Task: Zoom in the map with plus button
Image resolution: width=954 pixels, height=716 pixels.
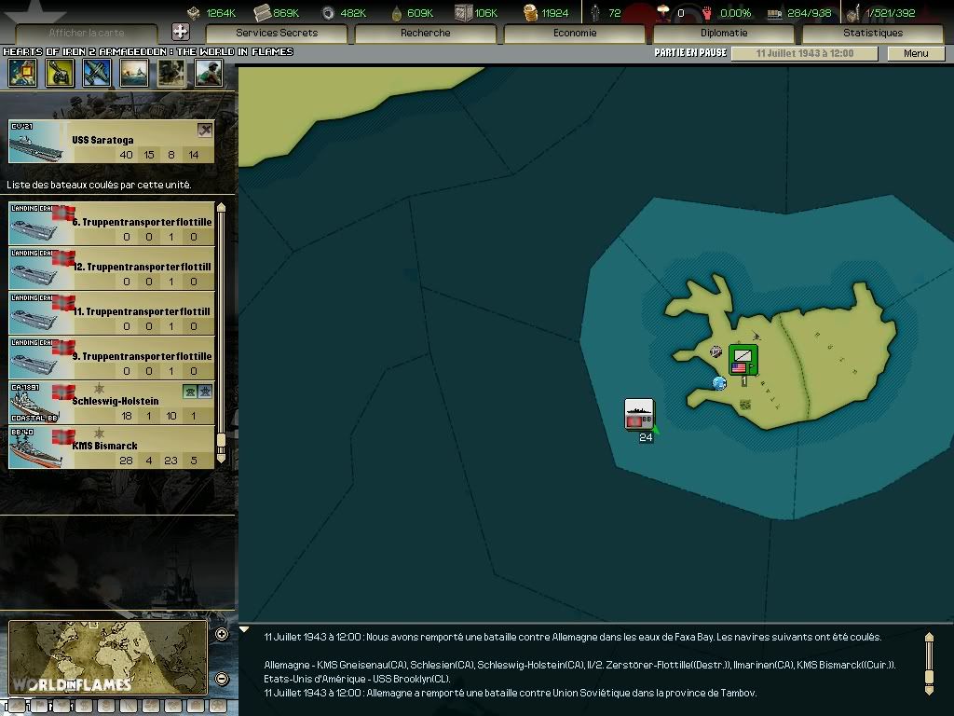Action: pos(222,634)
